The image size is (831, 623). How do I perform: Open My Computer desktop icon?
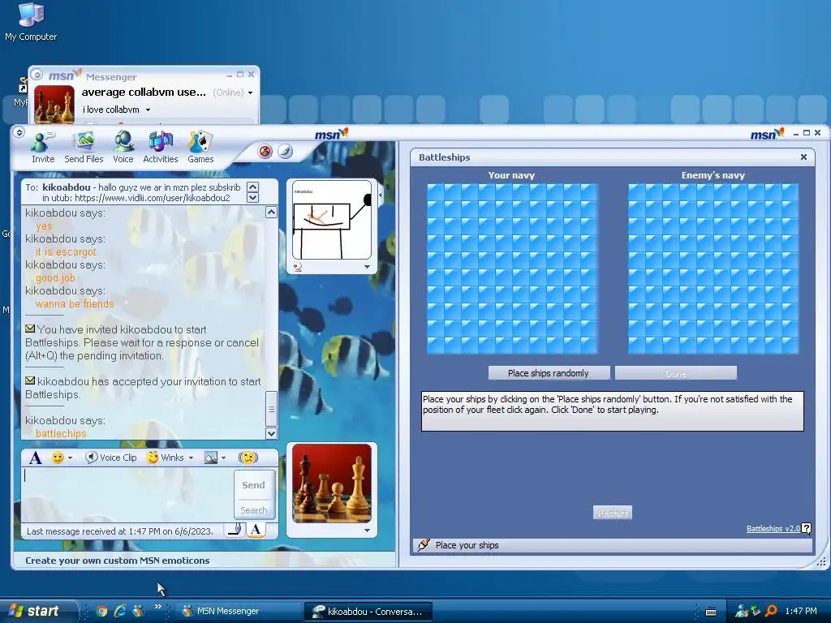pos(31,22)
